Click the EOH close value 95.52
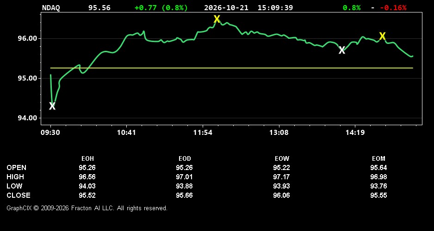 87,195
